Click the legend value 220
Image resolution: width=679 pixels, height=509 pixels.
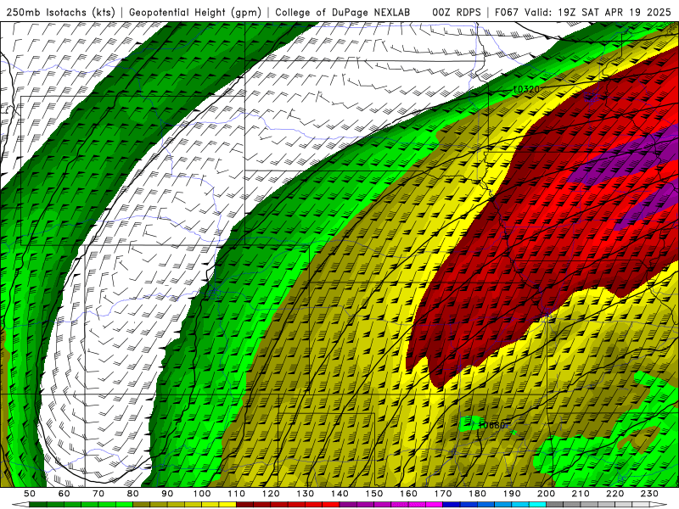(614, 494)
